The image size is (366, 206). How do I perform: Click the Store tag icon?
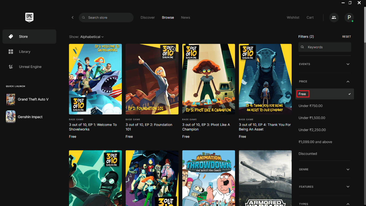(11, 37)
